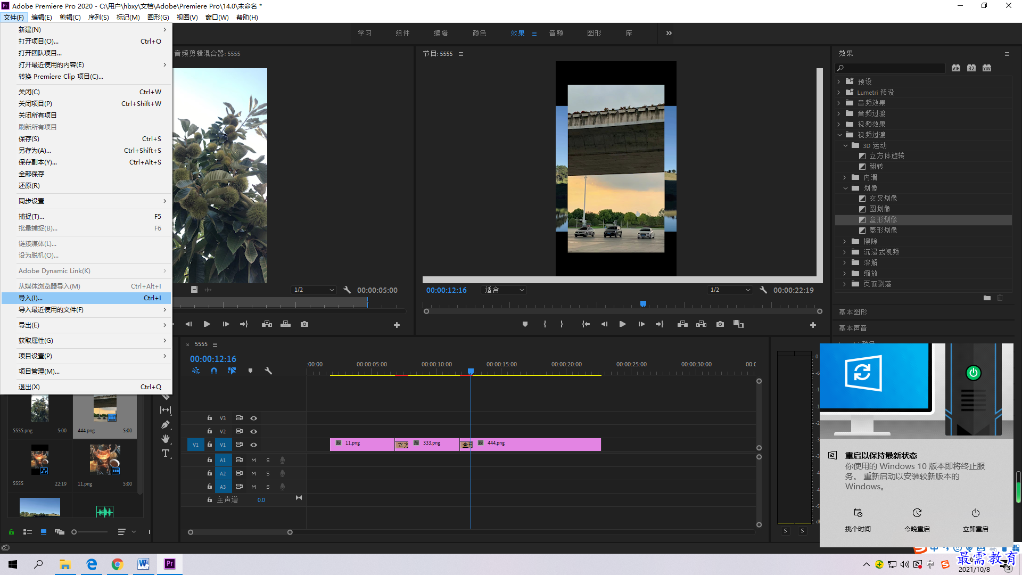Click effects panel search field
This screenshot has height=575, width=1022.
[890, 68]
